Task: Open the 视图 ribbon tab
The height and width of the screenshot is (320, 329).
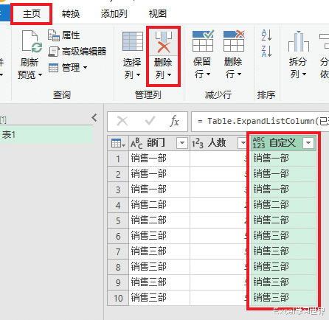Action: (158, 14)
